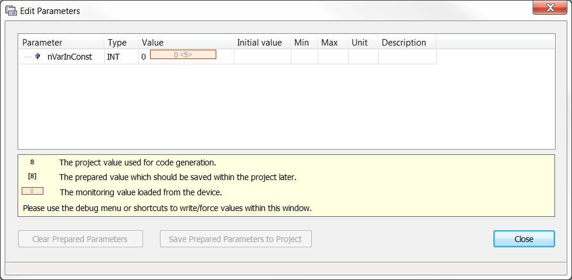Click the Initial value cell of nVarInConst
The height and width of the screenshot is (280, 572).
click(263, 57)
